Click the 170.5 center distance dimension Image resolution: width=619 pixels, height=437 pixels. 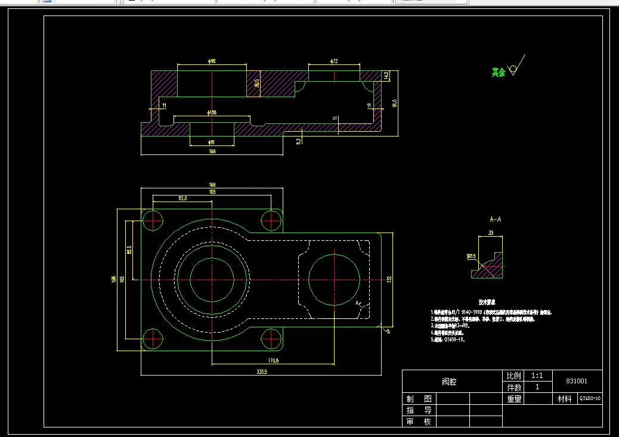pyautogui.click(x=273, y=361)
